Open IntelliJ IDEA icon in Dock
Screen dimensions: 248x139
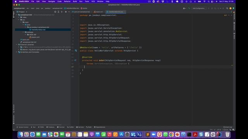point(219,134)
